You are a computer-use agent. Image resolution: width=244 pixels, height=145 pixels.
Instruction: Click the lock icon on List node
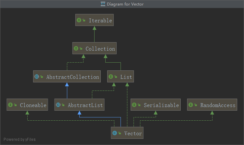click(116, 77)
